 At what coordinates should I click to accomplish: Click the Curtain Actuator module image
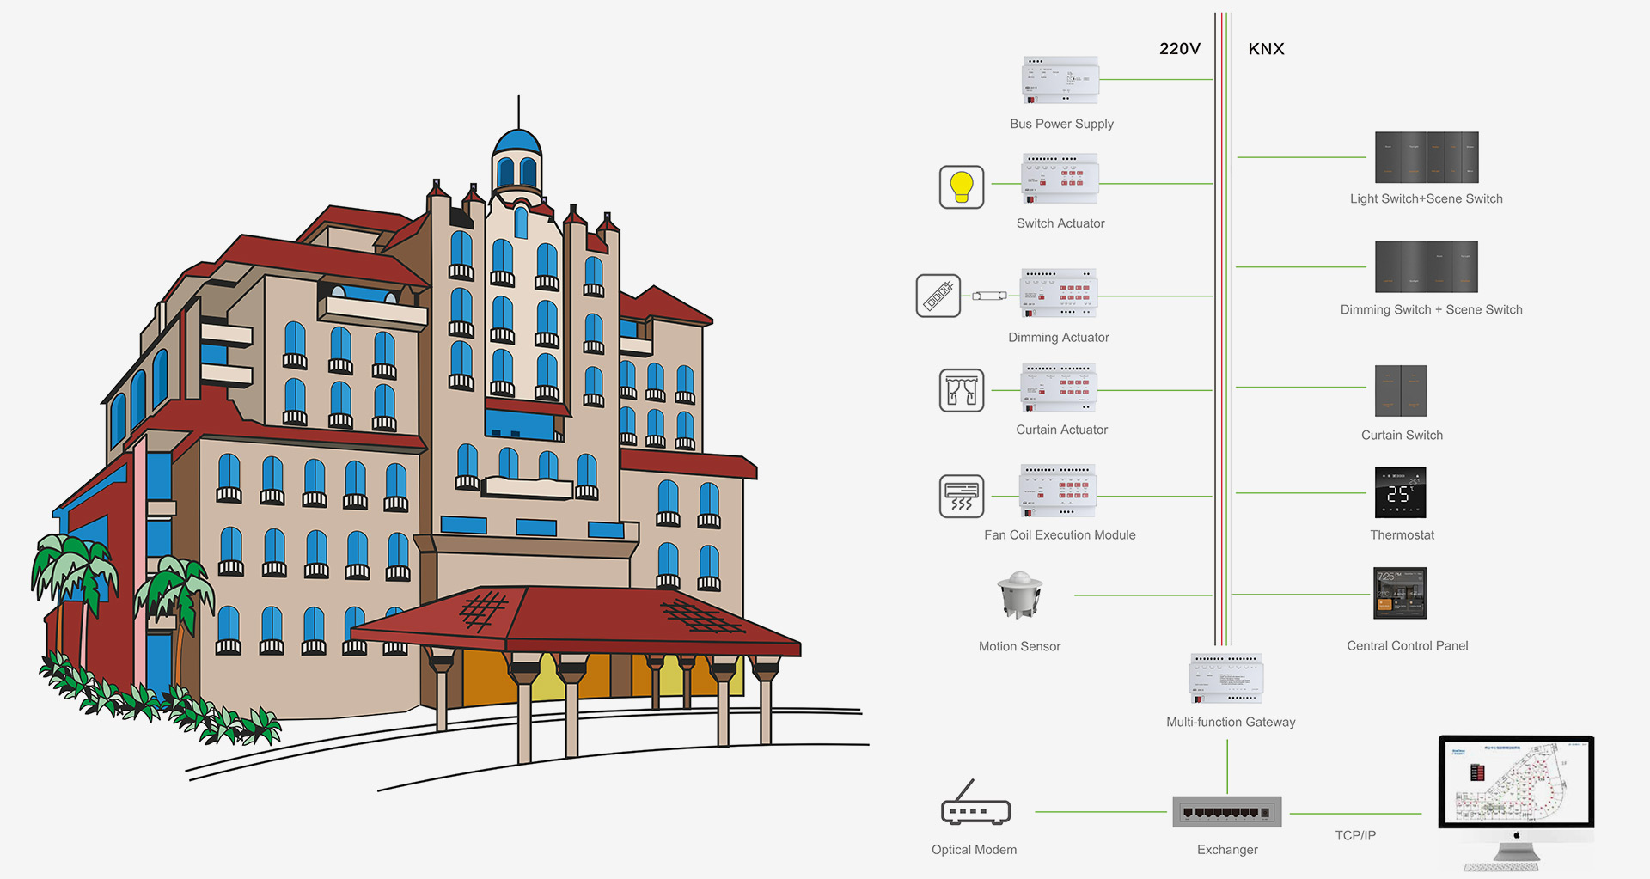coord(1059,388)
